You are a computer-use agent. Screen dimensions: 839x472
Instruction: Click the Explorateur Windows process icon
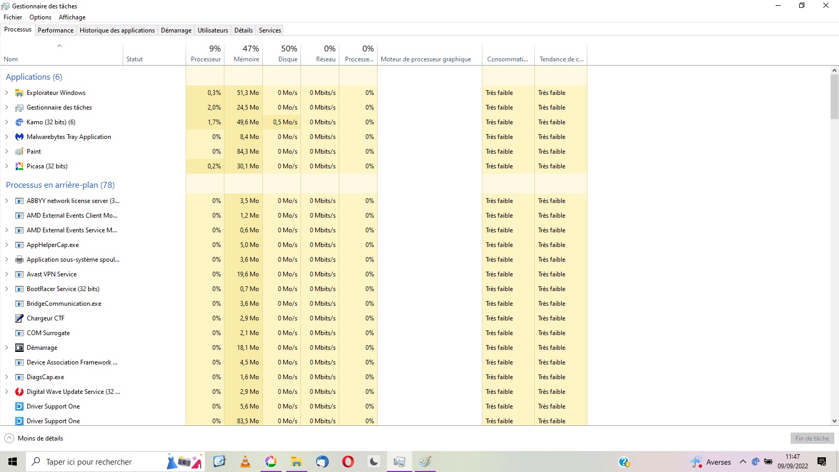point(19,93)
